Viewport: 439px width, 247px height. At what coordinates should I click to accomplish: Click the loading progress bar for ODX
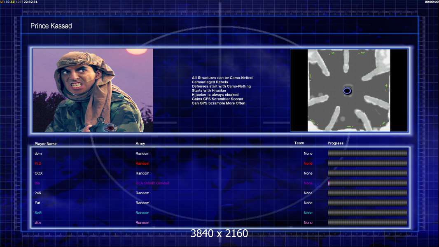point(368,173)
